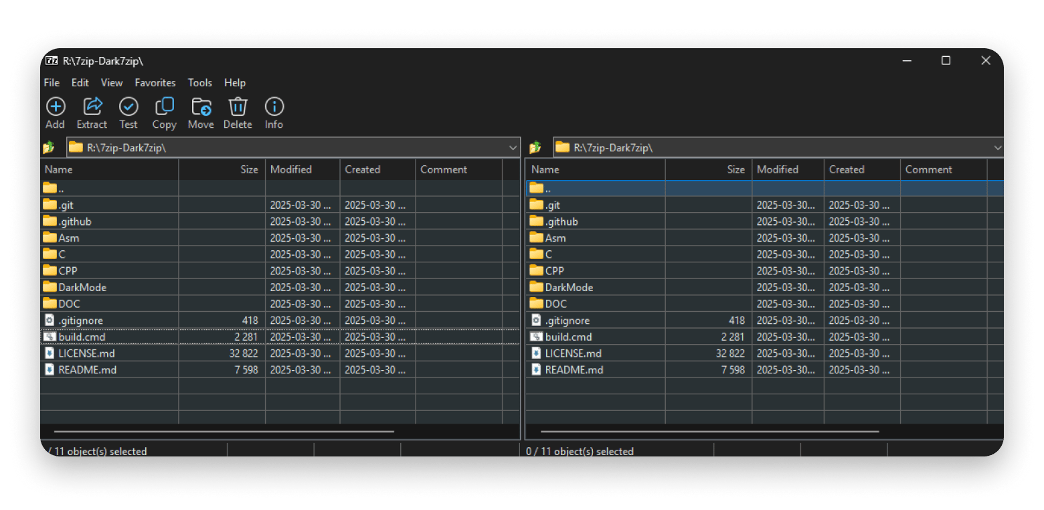Viewport: 1044px width, 510px height.
Task: Click the left panel address path field
Action: [288, 148]
